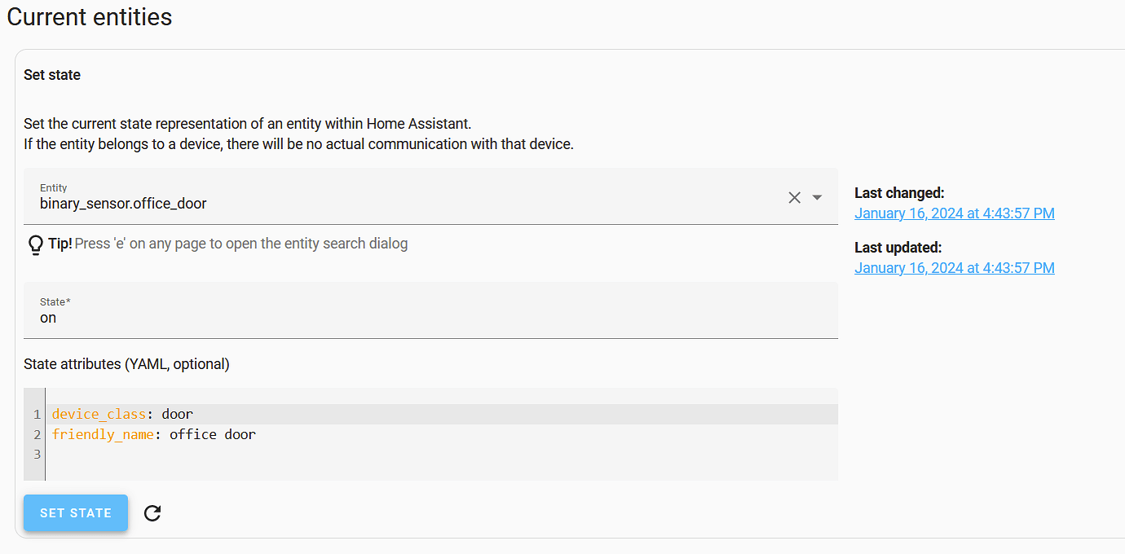Screen dimensions: 1125x554
Task: Click the State attributes (YAML, optional) label
Action: pos(125,364)
